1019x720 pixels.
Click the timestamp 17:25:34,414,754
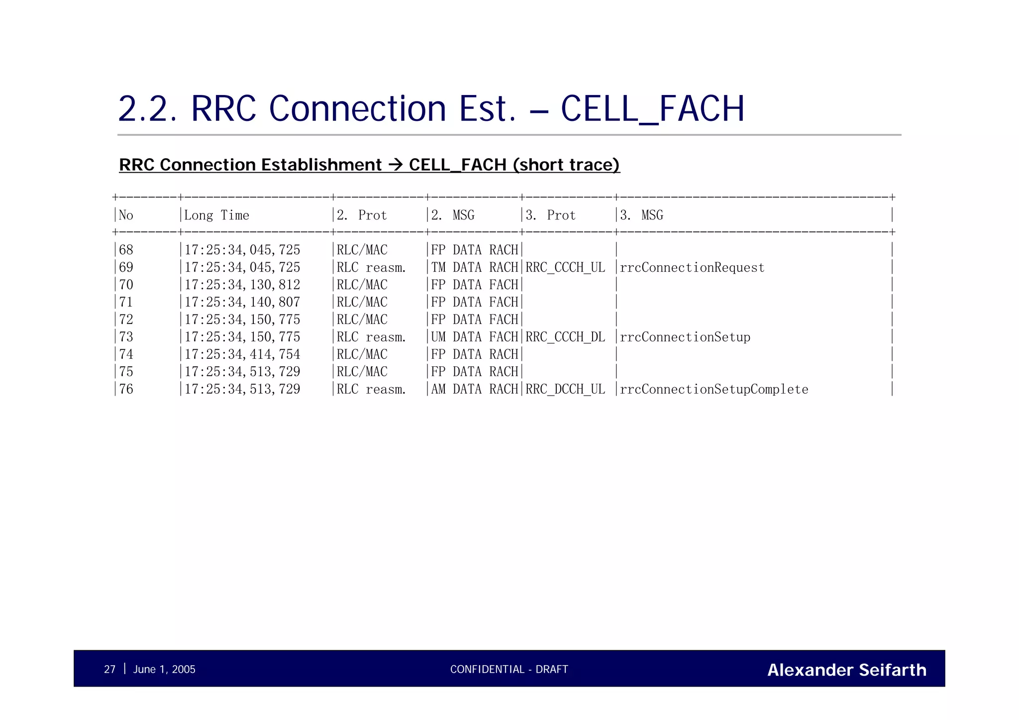tap(242, 354)
